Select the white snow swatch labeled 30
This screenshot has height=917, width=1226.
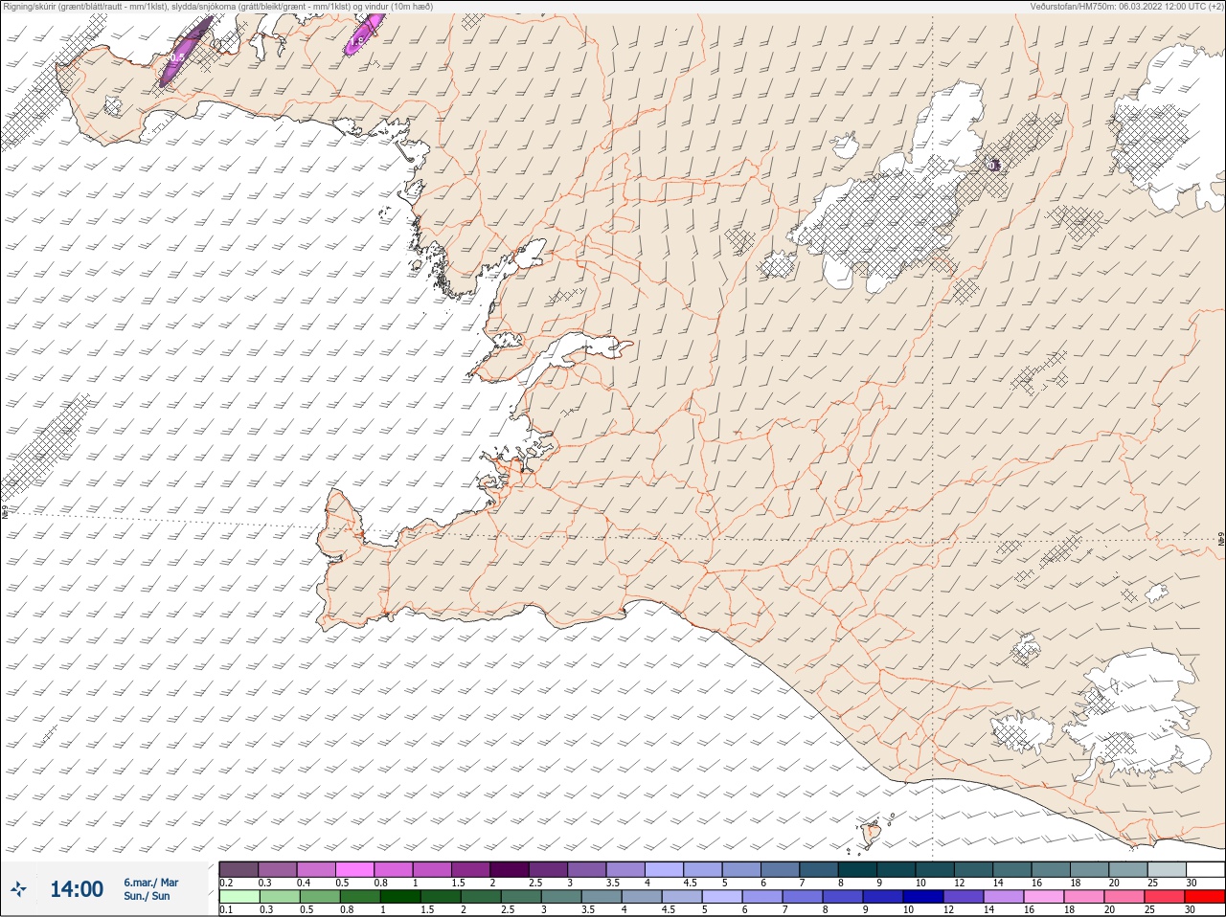point(1204,869)
